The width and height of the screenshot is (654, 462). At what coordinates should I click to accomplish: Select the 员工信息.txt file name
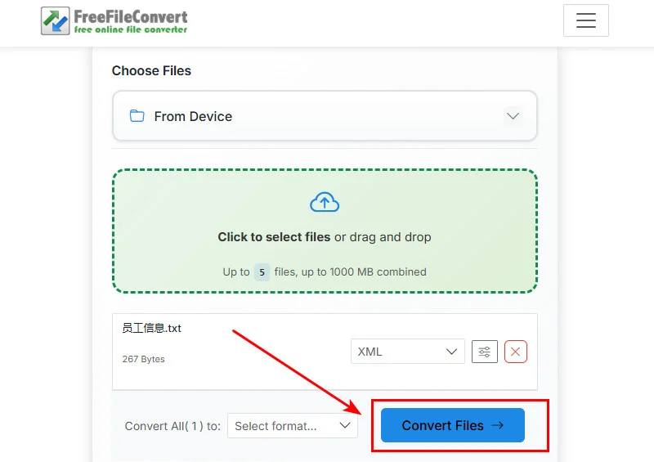[152, 328]
